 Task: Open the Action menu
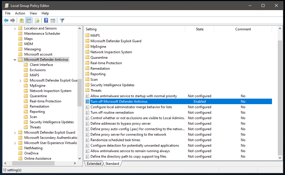[x=20, y=13]
